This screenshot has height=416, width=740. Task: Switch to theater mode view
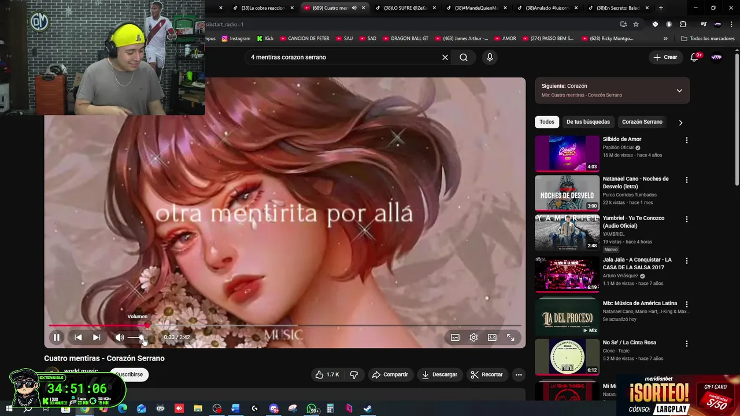click(492, 337)
